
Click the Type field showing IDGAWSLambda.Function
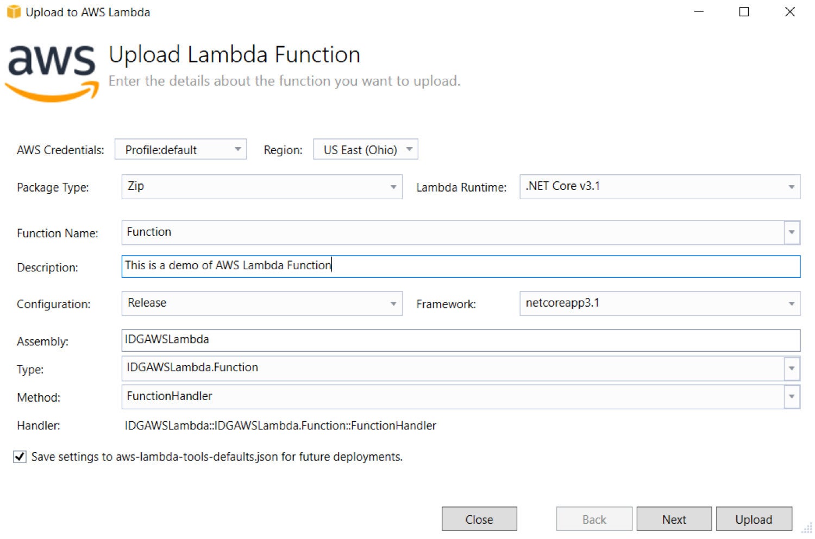pyautogui.click(x=453, y=369)
